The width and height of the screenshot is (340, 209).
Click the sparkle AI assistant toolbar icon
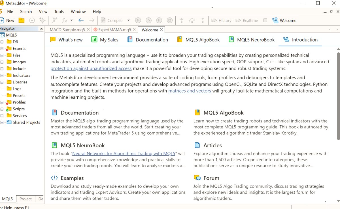[42, 20]
